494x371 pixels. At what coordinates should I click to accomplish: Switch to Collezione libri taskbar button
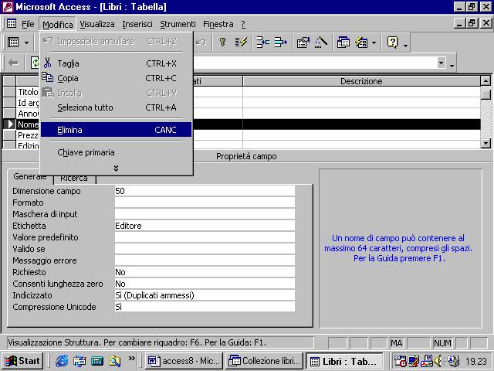pyautogui.click(x=264, y=361)
